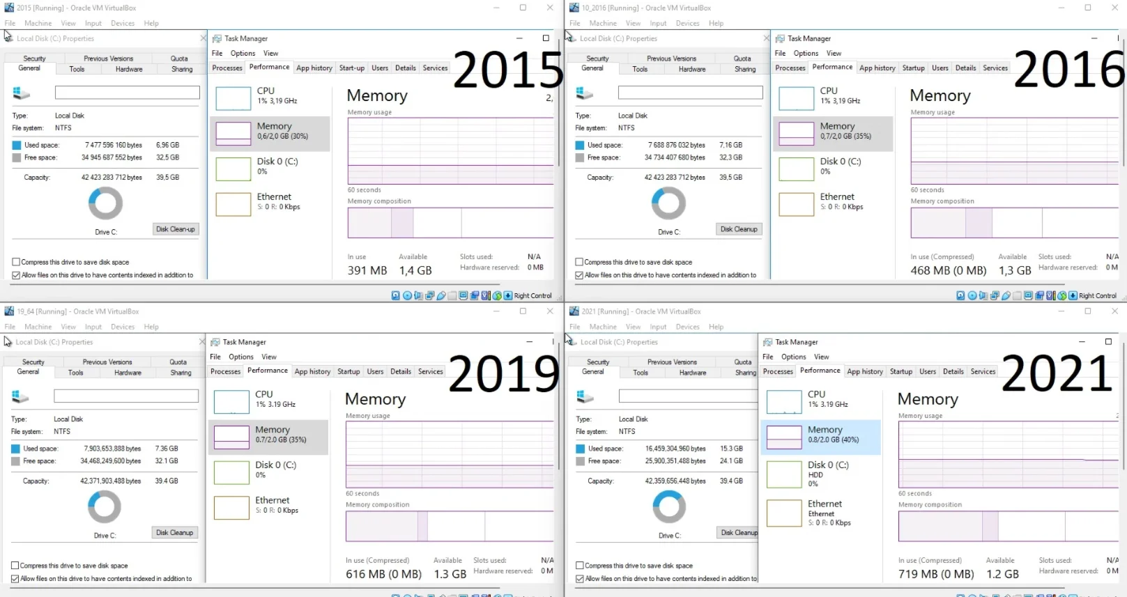
Task: Click the VirtualBox title icon of 2021 VM
Action: [x=574, y=311]
